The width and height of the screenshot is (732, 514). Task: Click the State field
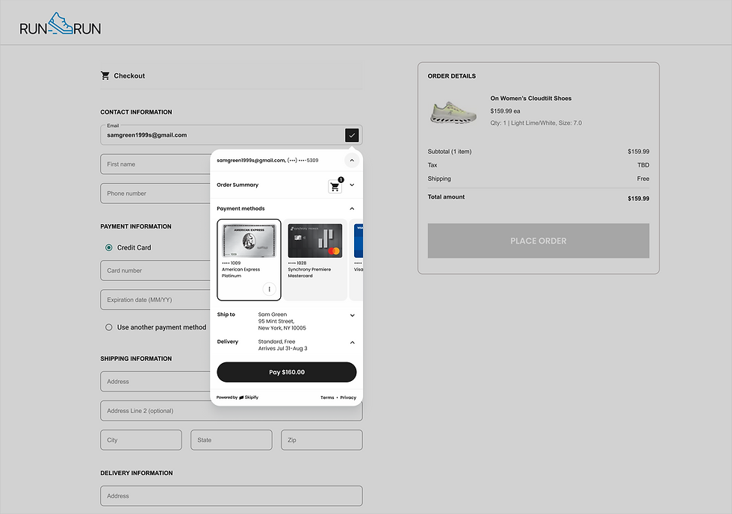(x=231, y=440)
